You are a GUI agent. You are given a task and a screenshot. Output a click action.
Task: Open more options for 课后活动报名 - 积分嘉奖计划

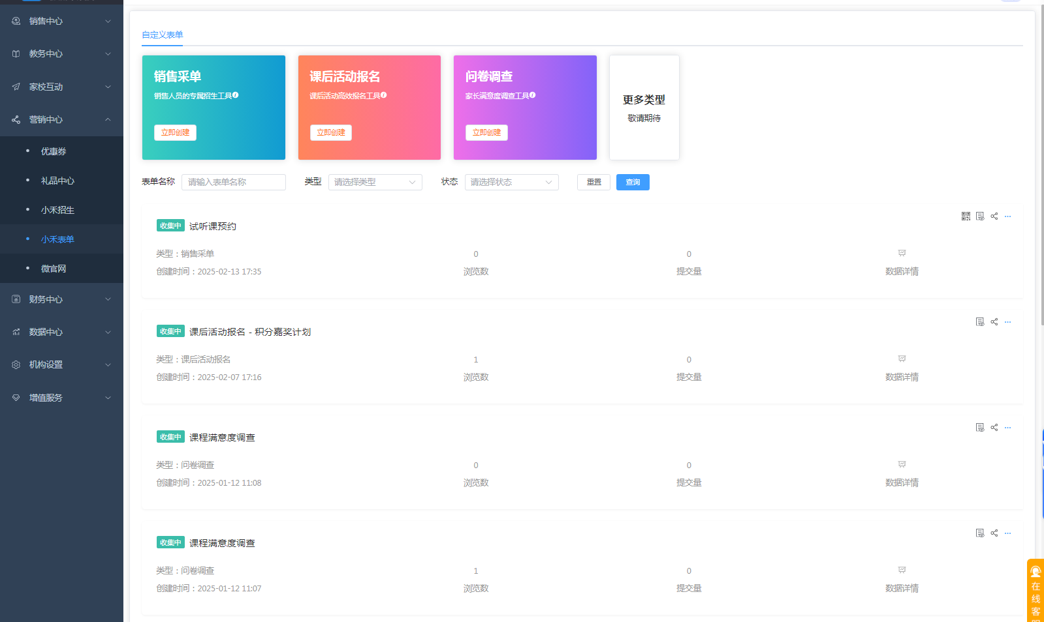click(x=1008, y=322)
